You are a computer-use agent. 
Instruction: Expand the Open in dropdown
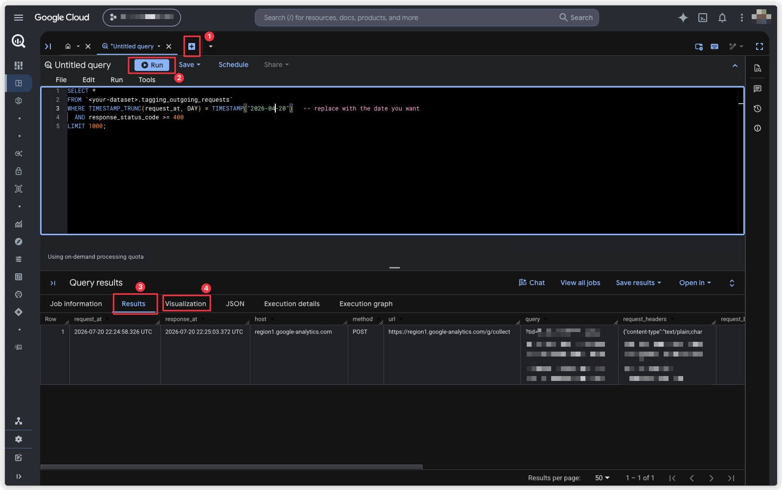695,283
